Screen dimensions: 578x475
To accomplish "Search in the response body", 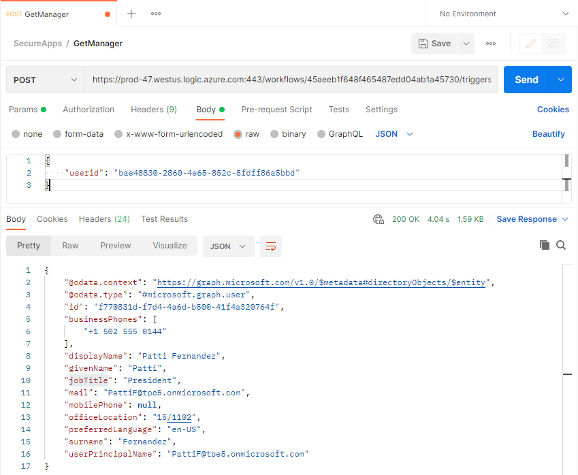I will pyautogui.click(x=561, y=245).
